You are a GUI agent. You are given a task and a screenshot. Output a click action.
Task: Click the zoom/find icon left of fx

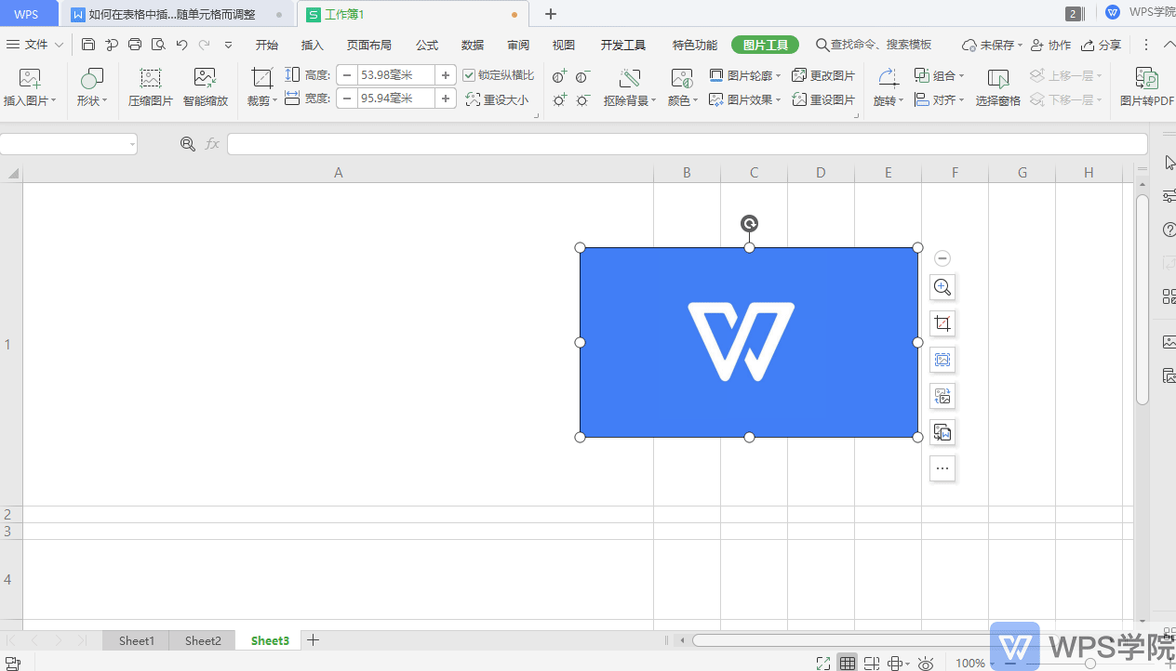(187, 144)
